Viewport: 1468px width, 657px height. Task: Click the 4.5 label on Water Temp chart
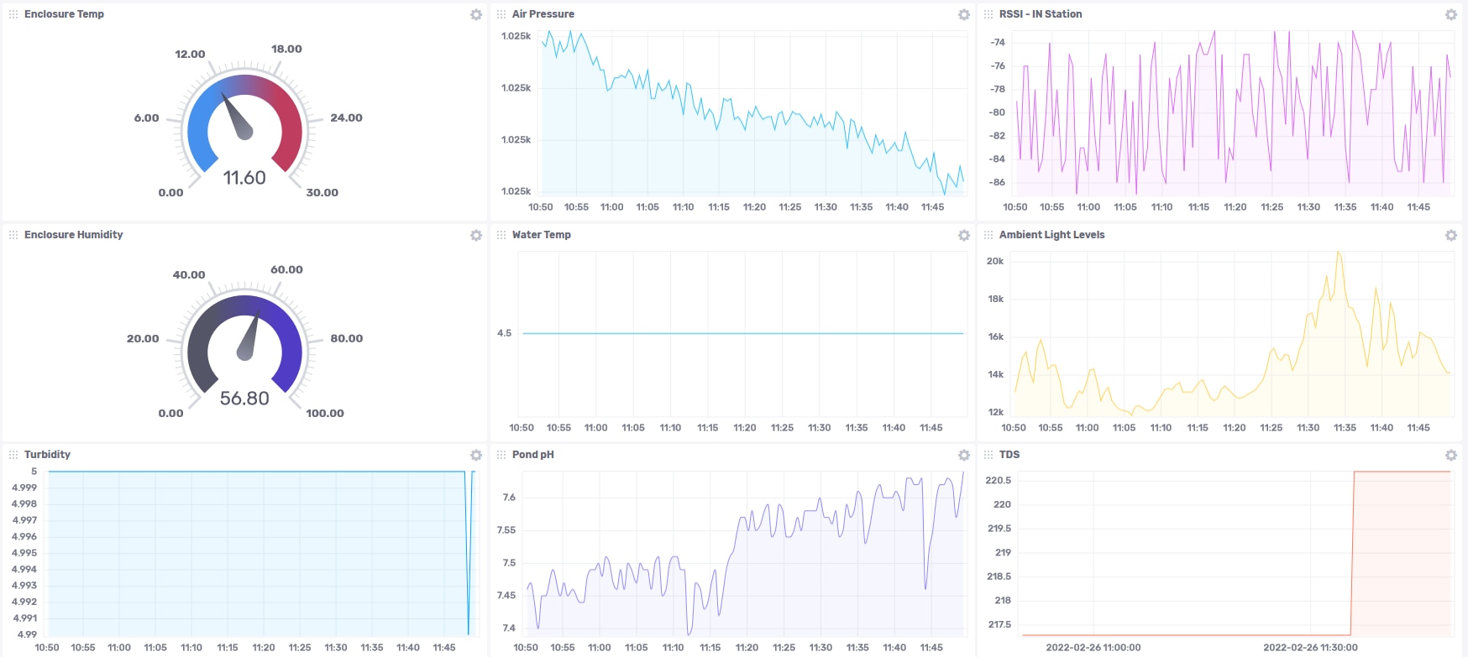504,333
